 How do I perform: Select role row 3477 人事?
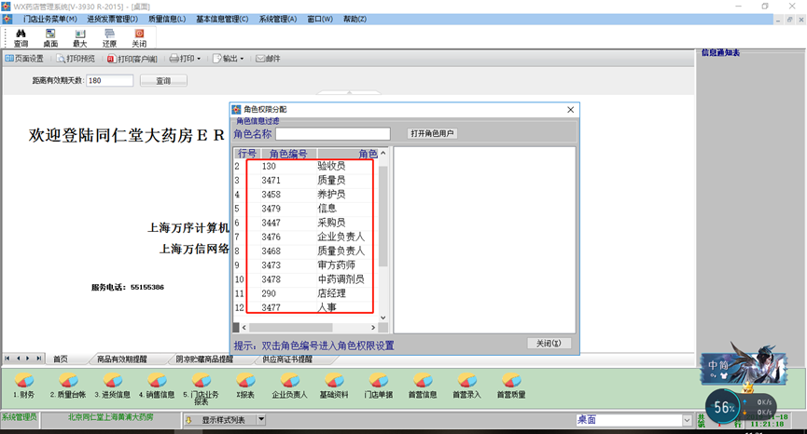[x=306, y=307]
